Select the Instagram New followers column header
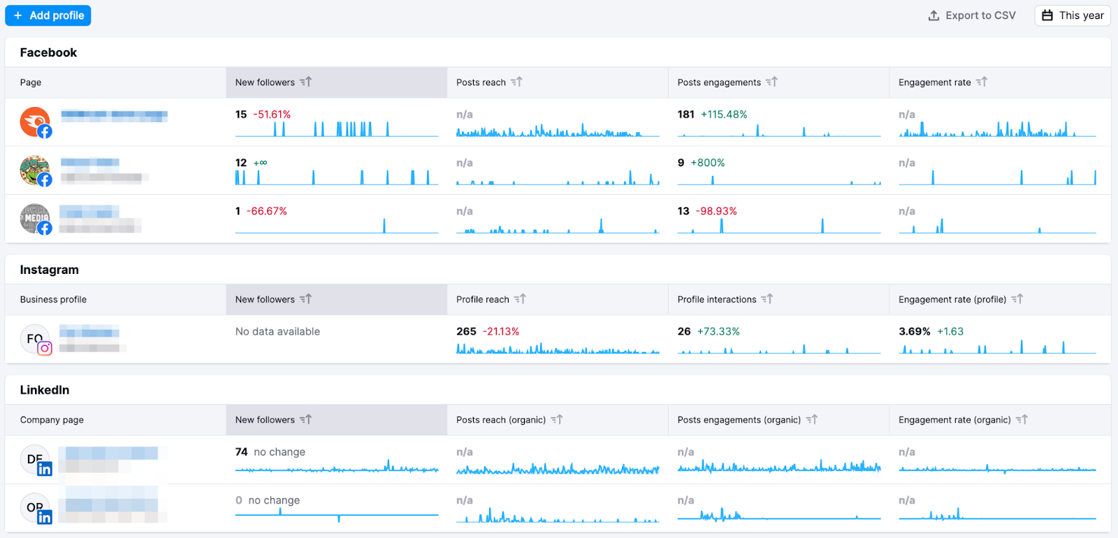 tap(266, 299)
